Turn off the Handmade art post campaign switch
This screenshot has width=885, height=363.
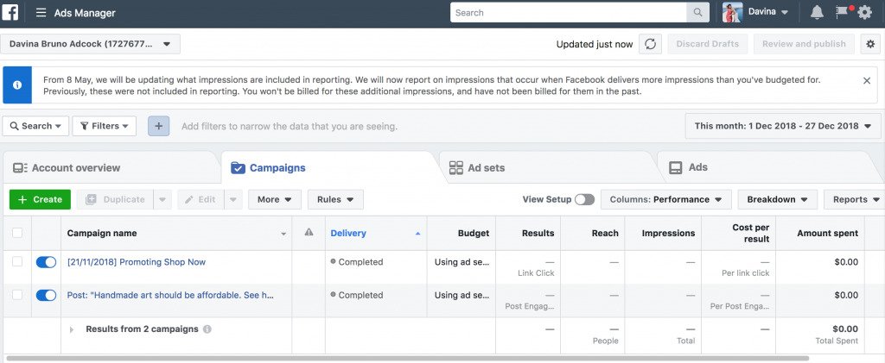click(x=47, y=295)
